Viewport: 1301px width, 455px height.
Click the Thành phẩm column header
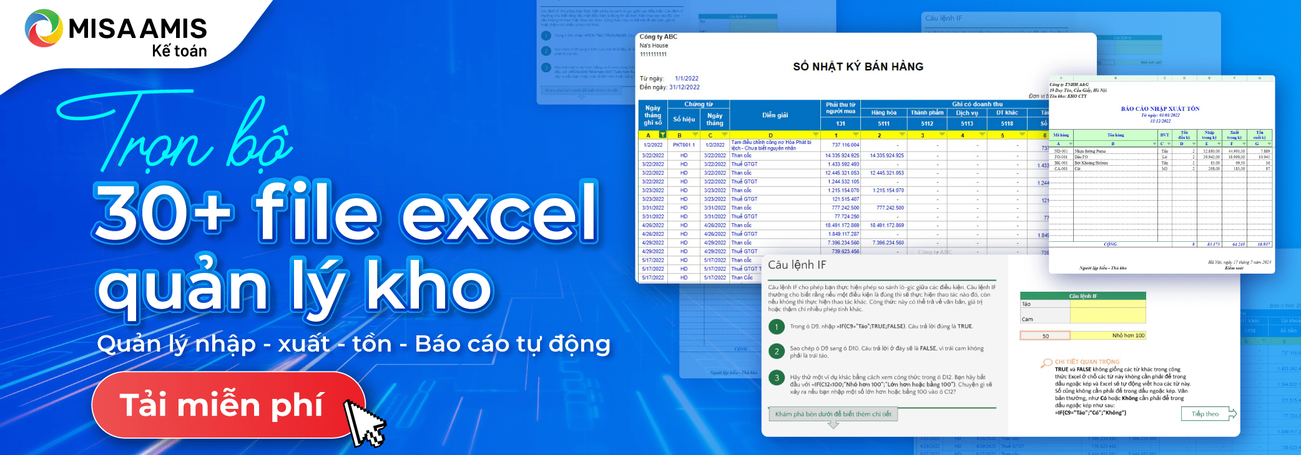pyautogui.click(x=927, y=113)
